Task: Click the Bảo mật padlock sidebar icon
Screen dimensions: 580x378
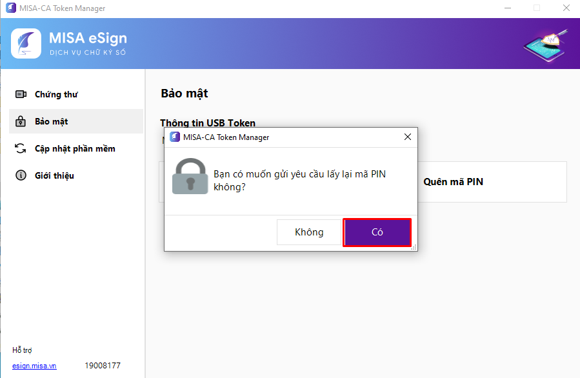Action: pos(21,121)
